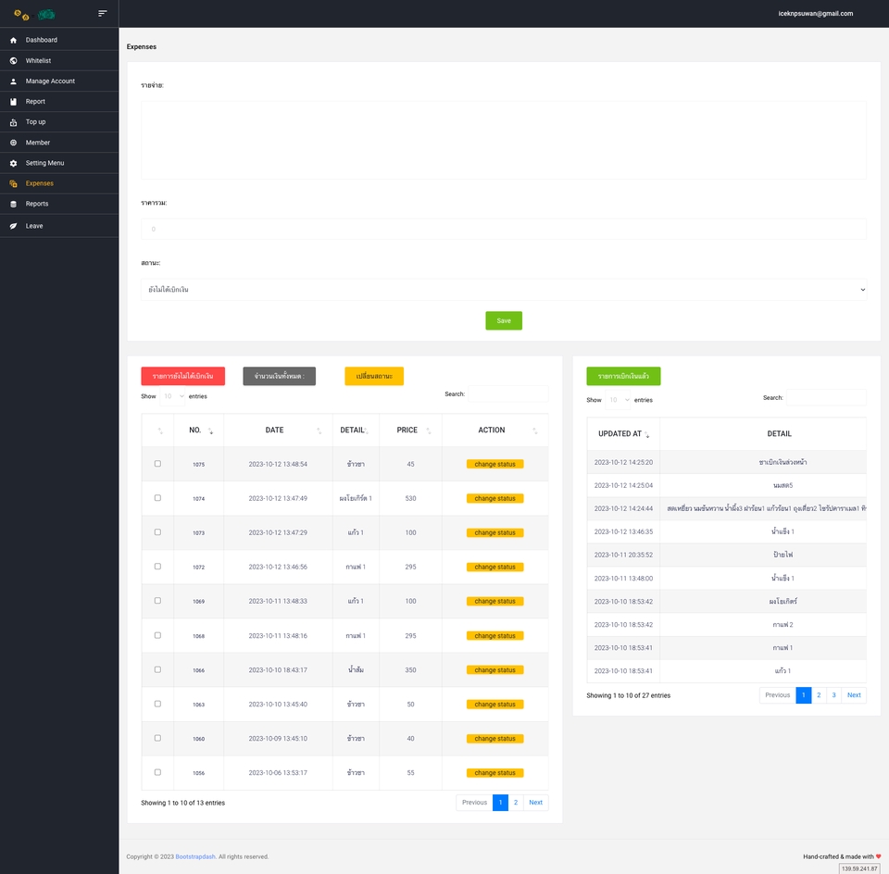Open the สถานะ status dropdown
Image resolution: width=889 pixels, height=874 pixels.
click(x=504, y=291)
